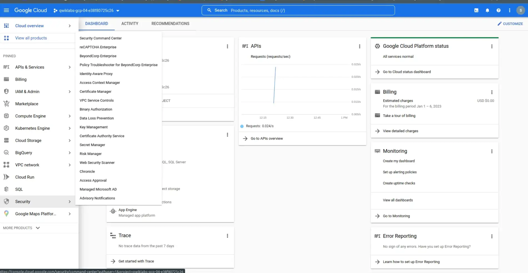Activate Cloud Shell from the top bar

click(476, 10)
